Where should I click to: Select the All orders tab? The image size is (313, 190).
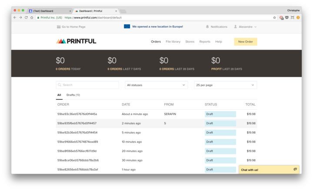(x=59, y=95)
